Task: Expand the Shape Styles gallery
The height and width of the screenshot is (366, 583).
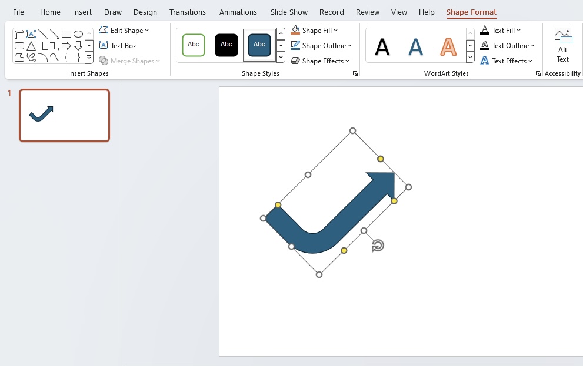Action: (x=281, y=57)
